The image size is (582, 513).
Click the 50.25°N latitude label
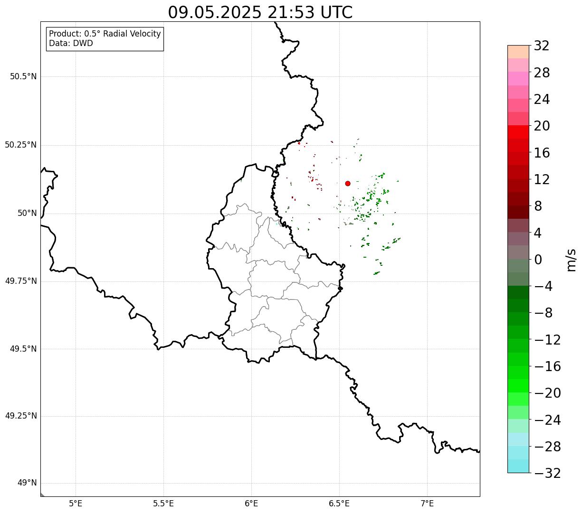point(20,145)
